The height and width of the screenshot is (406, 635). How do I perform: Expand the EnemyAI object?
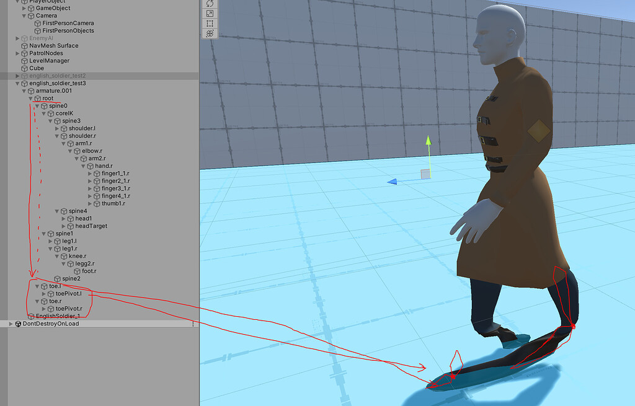pos(17,38)
